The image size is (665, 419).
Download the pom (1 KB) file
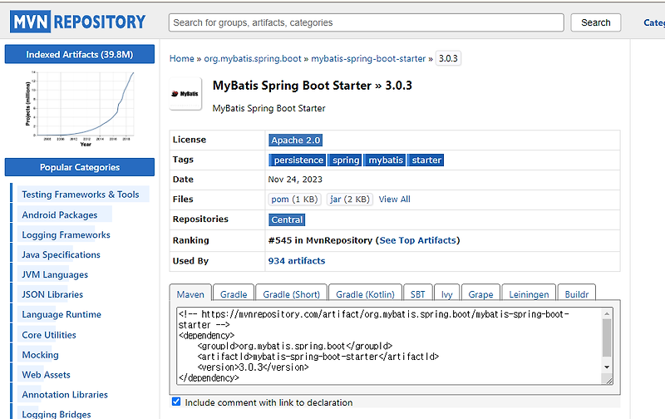(x=294, y=200)
